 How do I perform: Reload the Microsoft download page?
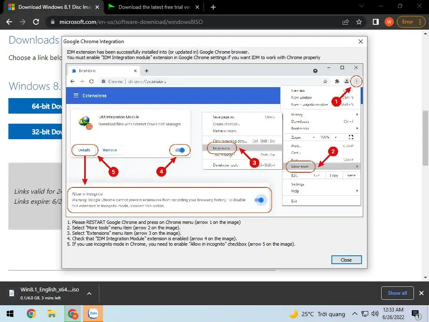pos(36,22)
